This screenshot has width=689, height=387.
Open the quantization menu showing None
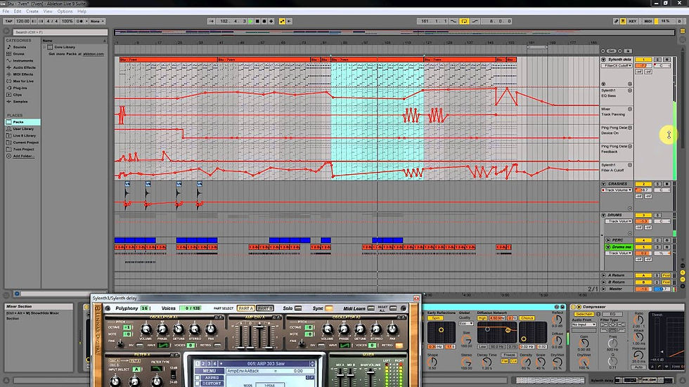click(97, 21)
